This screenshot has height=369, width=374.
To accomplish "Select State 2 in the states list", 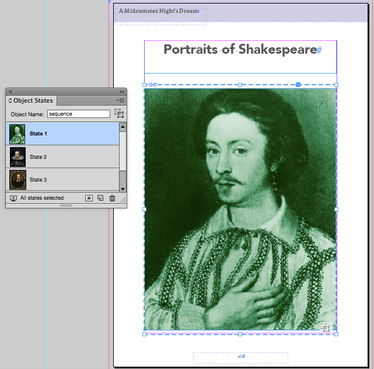I will pos(62,157).
